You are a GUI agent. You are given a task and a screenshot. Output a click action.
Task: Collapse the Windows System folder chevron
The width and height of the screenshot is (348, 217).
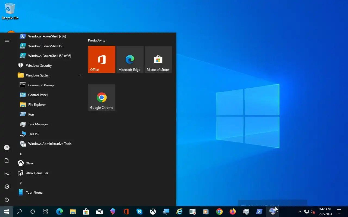(80, 75)
